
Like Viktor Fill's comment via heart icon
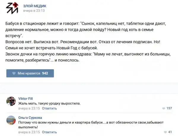pos(164,108)
